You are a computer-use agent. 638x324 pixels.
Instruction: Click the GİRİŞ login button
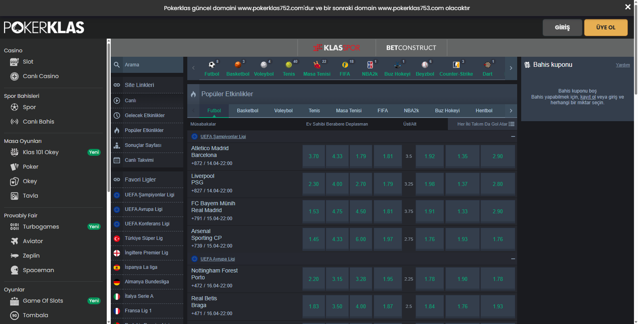click(562, 27)
